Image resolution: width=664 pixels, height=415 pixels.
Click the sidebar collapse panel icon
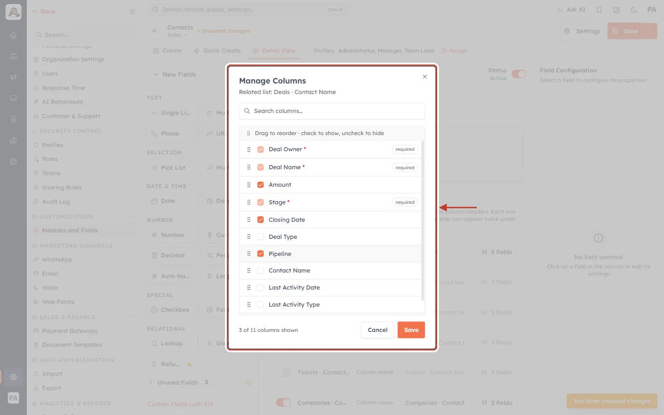point(132,12)
